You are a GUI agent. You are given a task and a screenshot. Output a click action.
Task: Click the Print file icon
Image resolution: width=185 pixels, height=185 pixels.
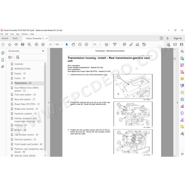(22, 44)
